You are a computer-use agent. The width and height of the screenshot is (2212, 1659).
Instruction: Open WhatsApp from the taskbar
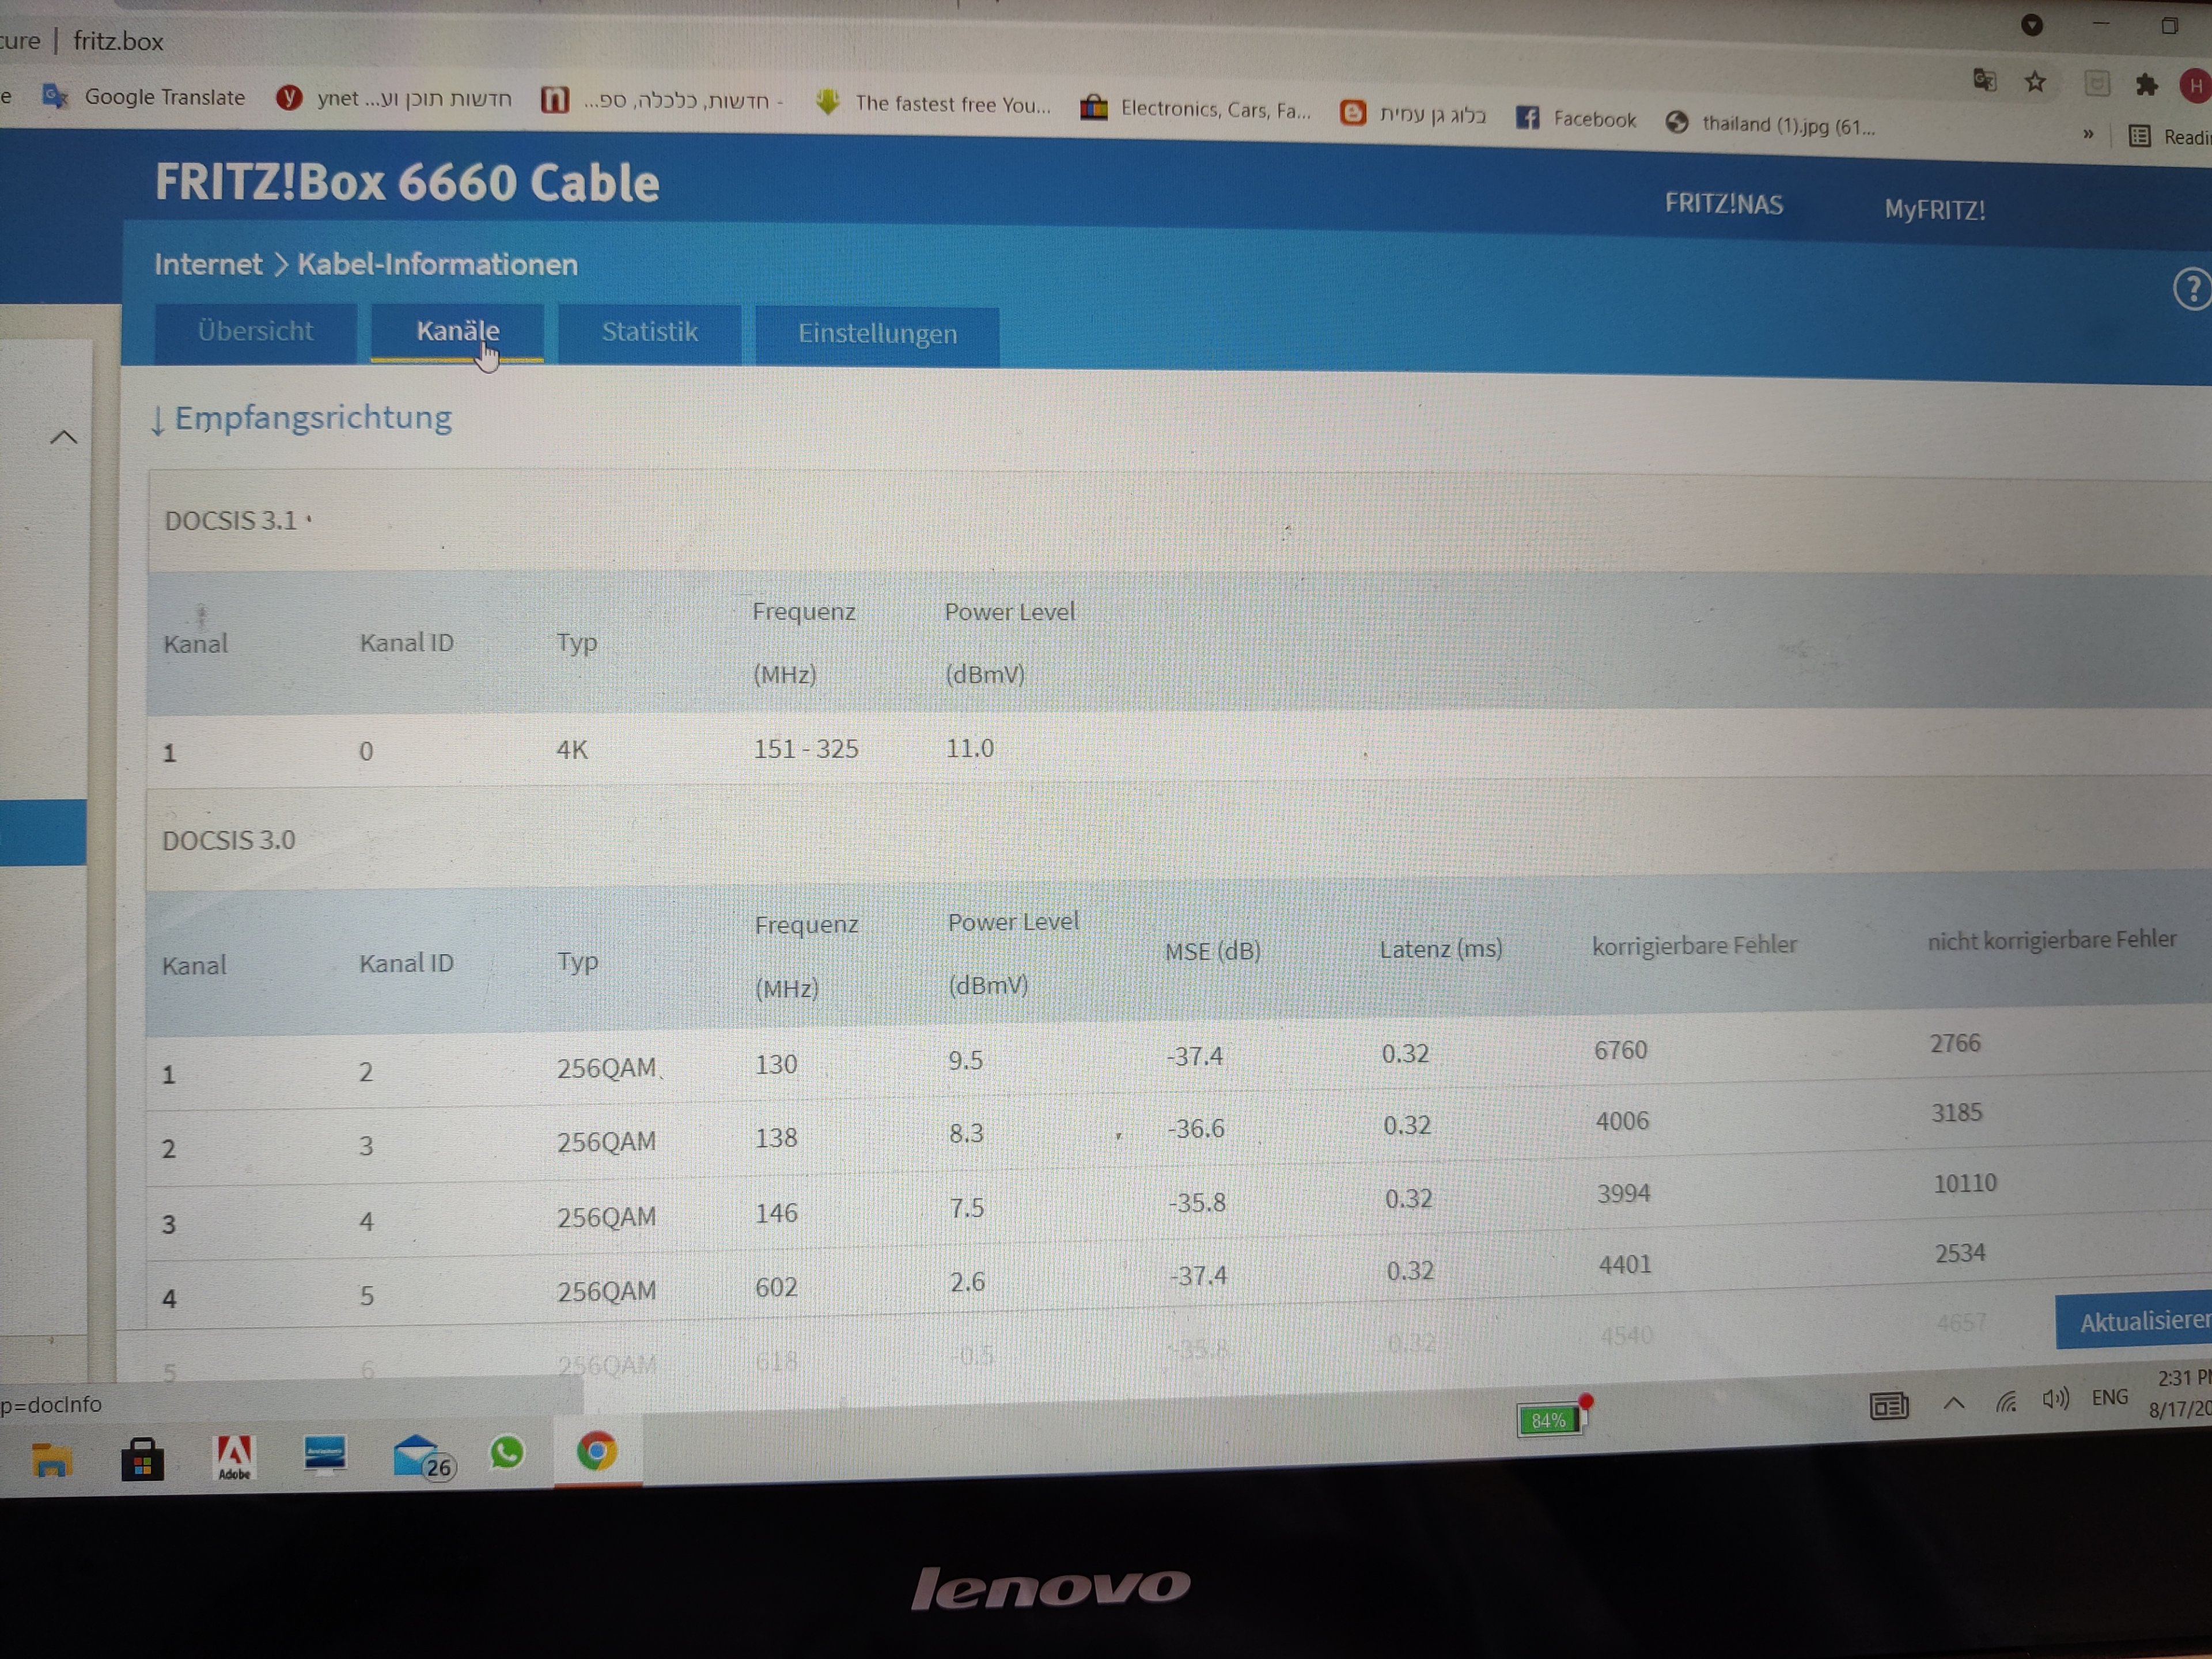pyautogui.click(x=507, y=1453)
